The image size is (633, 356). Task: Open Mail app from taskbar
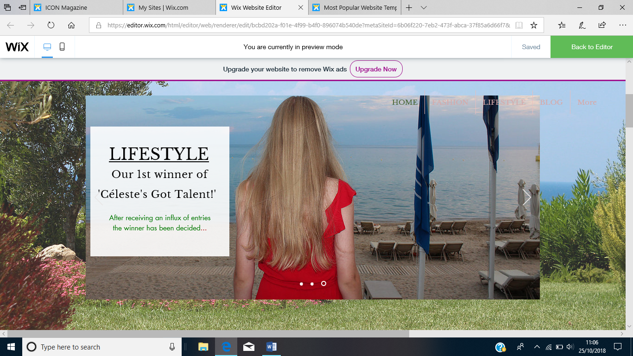pos(249,347)
